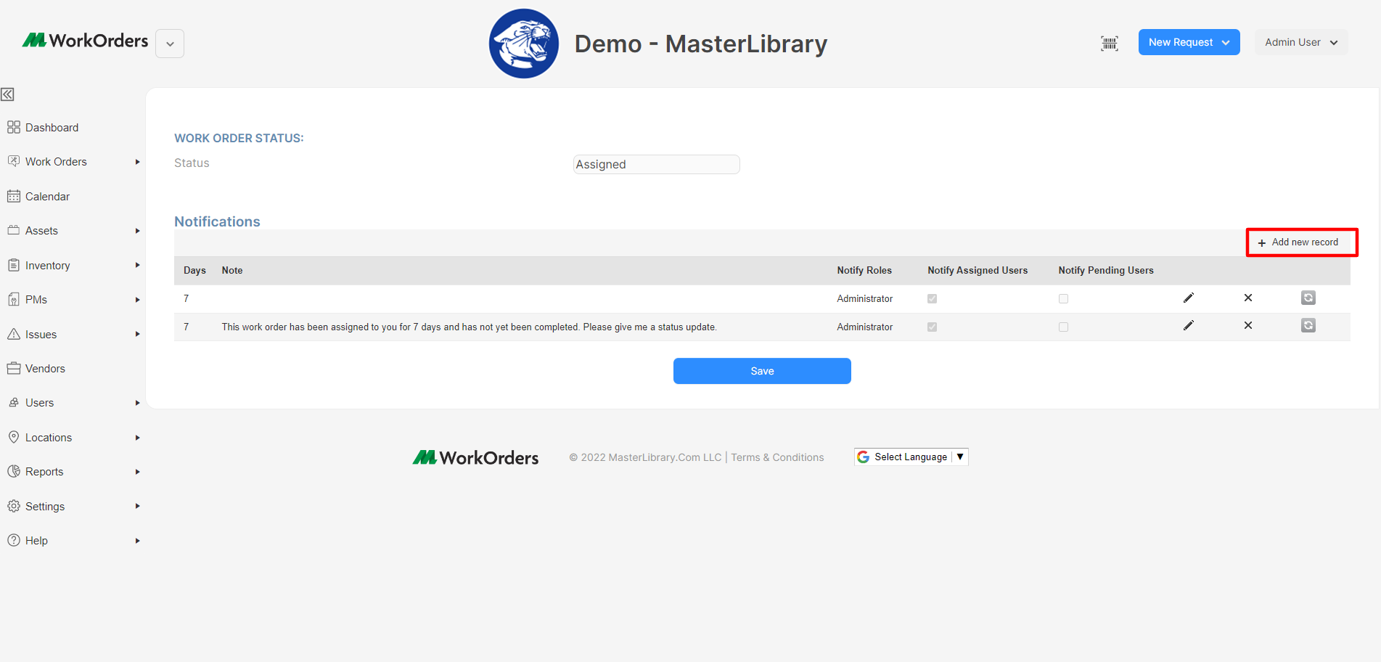The width and height of the screenshot is (1381, 662).
Task: Click the Settings gear icon
Action: [x=14, y=506]
